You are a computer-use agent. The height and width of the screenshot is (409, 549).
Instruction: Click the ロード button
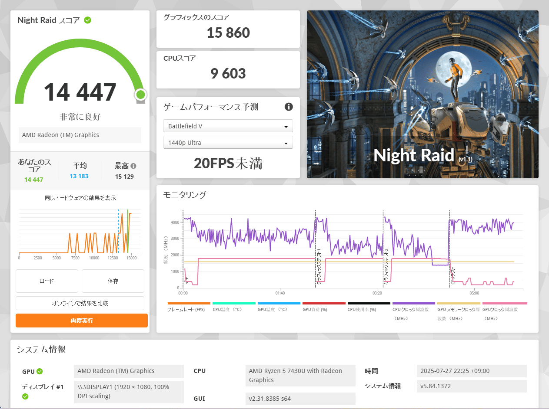coord(47,281)
